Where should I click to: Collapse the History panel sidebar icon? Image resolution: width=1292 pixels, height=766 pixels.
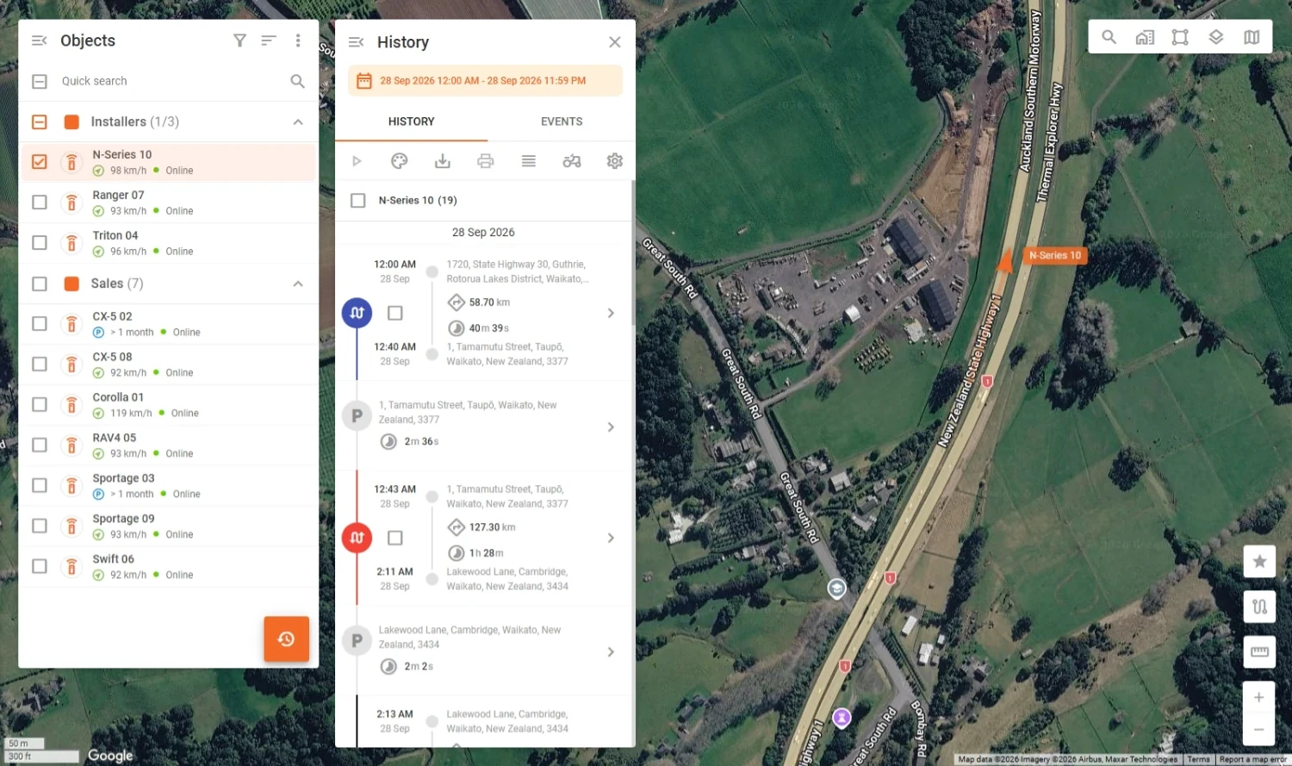(357, 42)
